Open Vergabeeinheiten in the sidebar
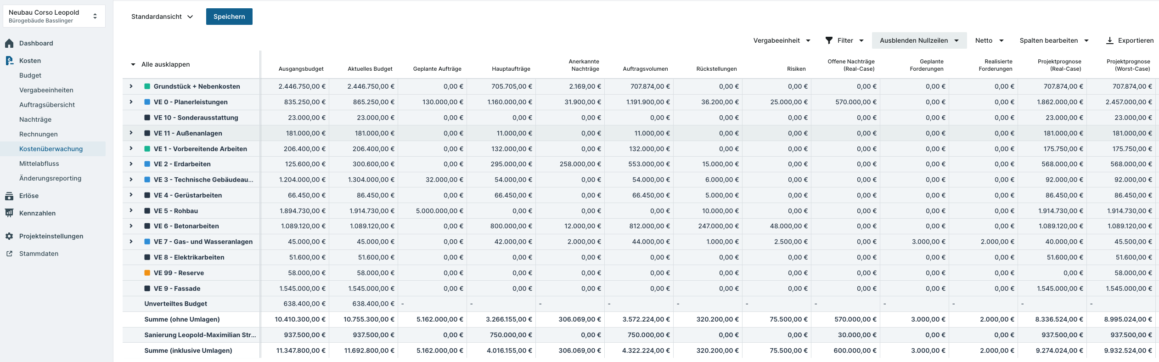 (46, 90)
